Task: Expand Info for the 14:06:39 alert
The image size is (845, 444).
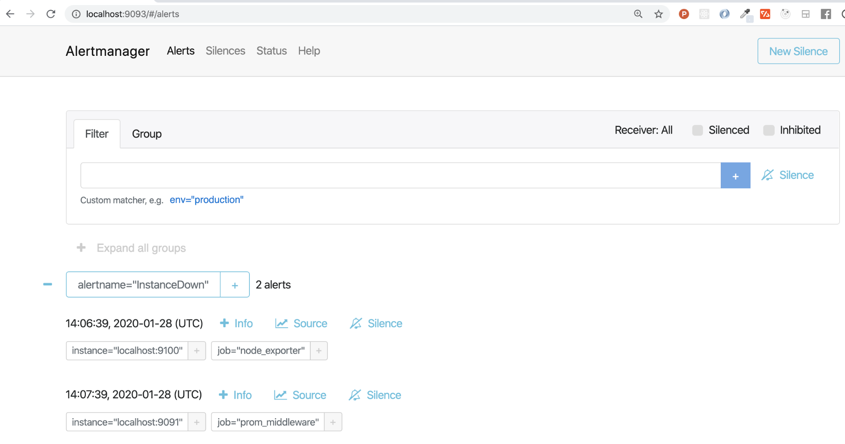Action: [236, 323]
